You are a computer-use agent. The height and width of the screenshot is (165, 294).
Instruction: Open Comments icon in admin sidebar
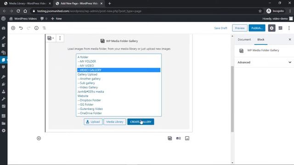point(4,67)
